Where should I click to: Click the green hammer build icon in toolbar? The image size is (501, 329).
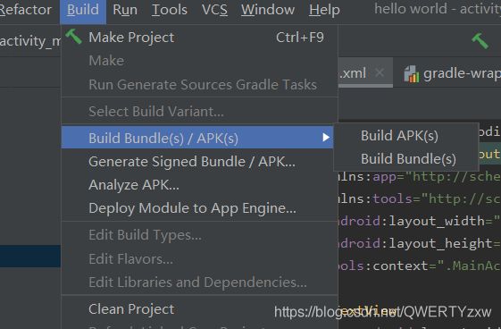coord(480,40)
